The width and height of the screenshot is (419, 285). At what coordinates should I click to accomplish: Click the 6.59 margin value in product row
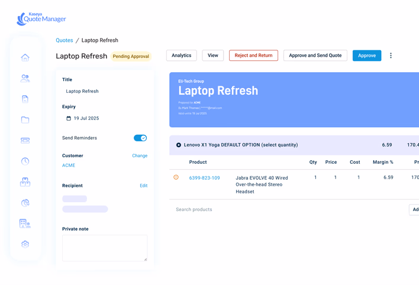coord(388,177)
